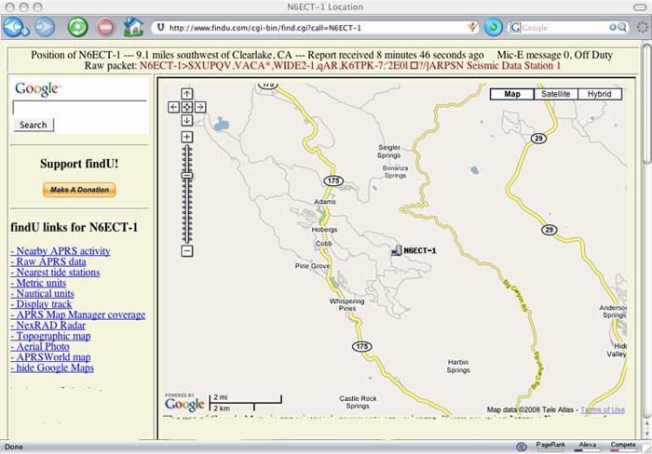
Task: Click the Alexa status bar indicator
Action: (587, 447)
